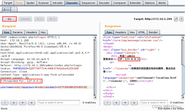This screenshot has height=111, width=185.
Task: Open the Decoder tab
Action: pyautogui.click(x=104, y=3)
